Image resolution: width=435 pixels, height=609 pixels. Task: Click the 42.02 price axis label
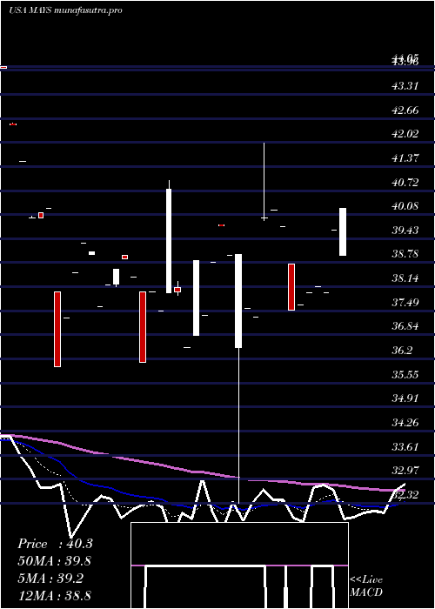(x=405, y=134)
